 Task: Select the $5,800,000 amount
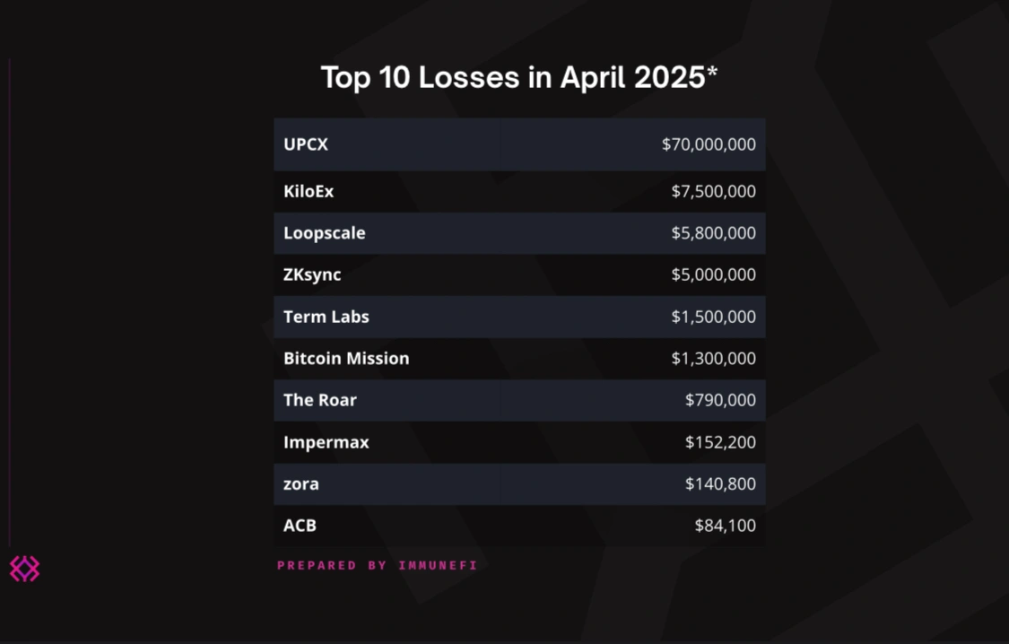pyautogui.click(x=713, y=233)
